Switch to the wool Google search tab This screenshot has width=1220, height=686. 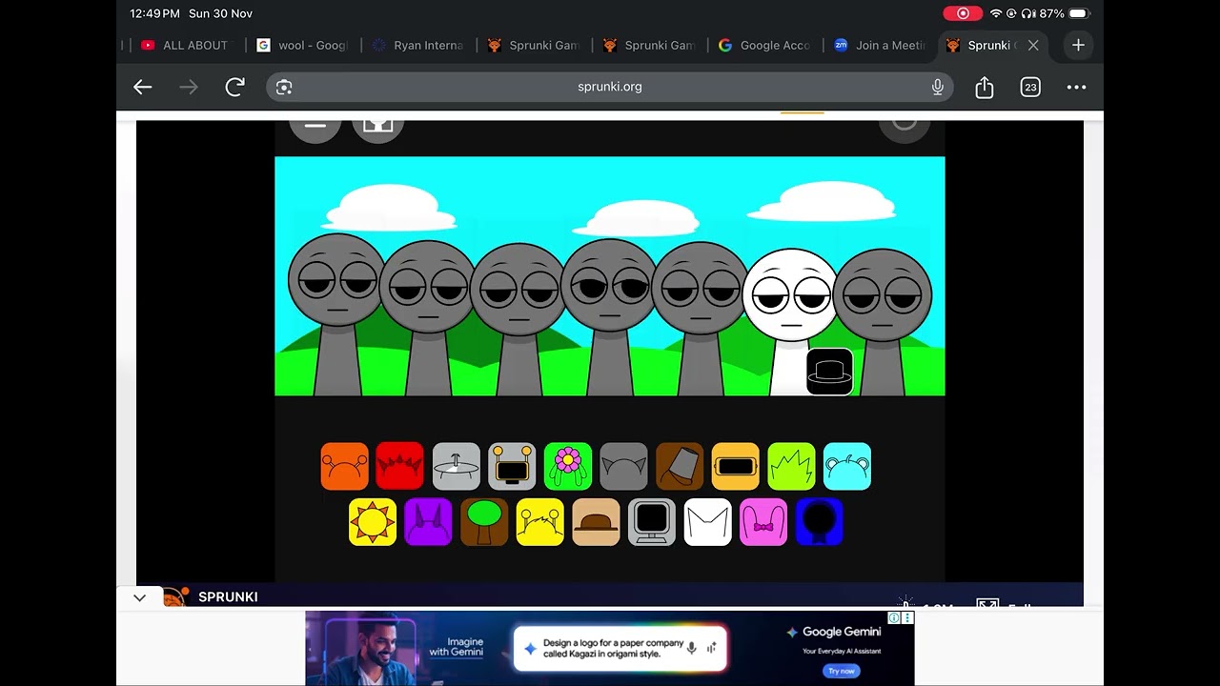303,45
